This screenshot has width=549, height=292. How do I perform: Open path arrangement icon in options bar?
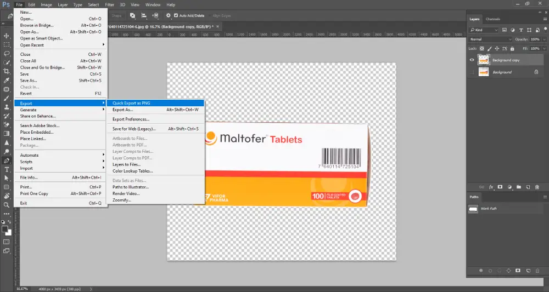155,15
